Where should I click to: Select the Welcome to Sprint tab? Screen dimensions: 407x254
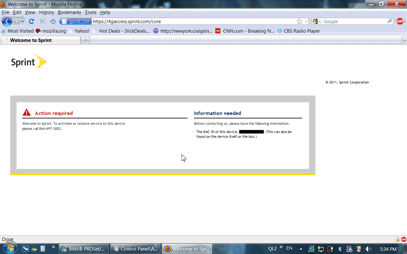point(41,40)
